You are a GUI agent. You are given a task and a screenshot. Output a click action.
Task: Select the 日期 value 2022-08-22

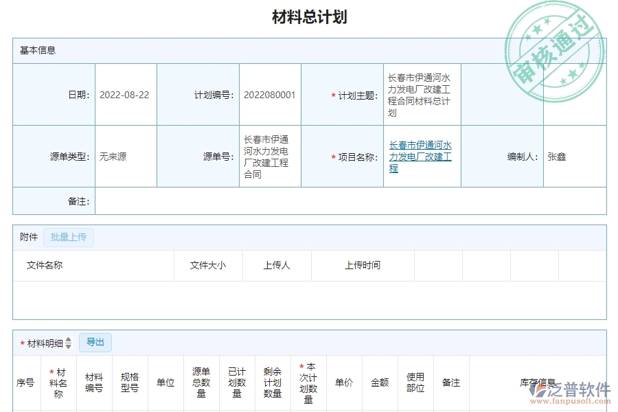point(126,94)
